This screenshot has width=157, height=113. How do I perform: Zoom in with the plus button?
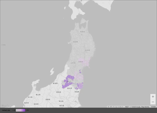153,97
